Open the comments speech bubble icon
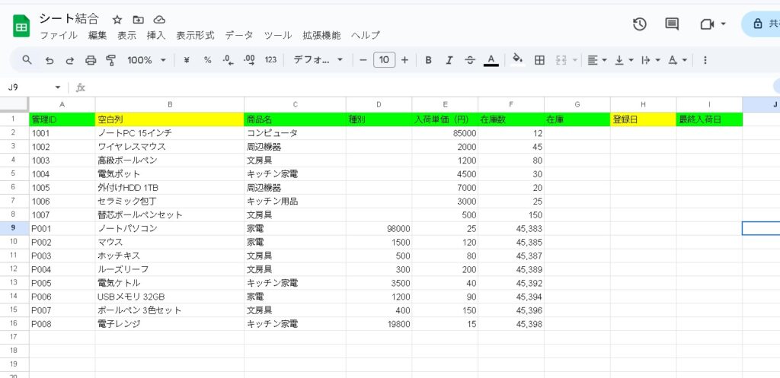The width and height of the screenshot is (780, 378). pos(672,24)
